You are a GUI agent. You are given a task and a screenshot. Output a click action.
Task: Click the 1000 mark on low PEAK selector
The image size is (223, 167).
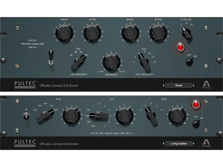56,110
